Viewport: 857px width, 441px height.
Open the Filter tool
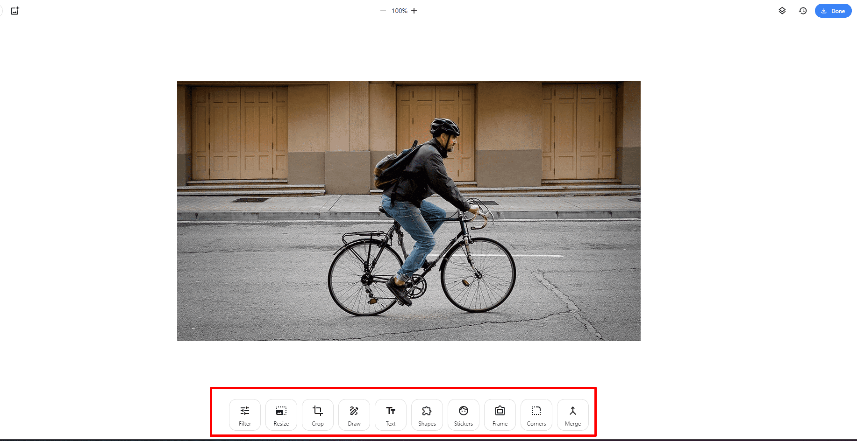(x=245, y=414)
